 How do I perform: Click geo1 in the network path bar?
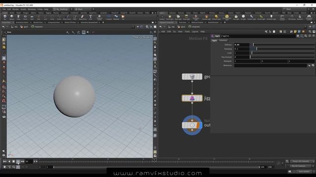[182, 27]
